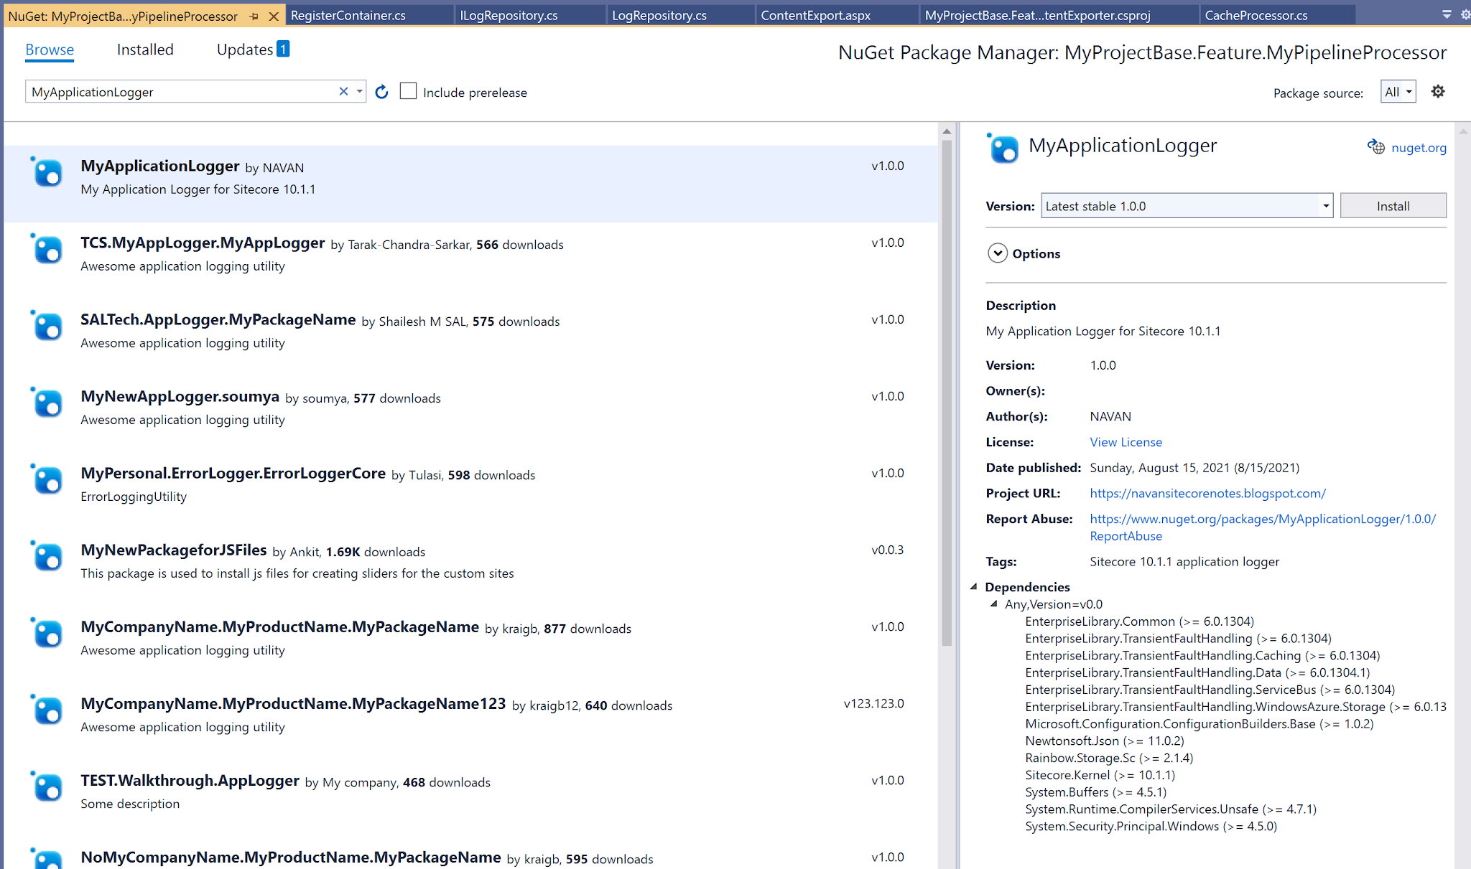Click EnterpriseLibrary.Common dependency entry
This screenshot has width=1471, height=869.
tap(1140, 621)
